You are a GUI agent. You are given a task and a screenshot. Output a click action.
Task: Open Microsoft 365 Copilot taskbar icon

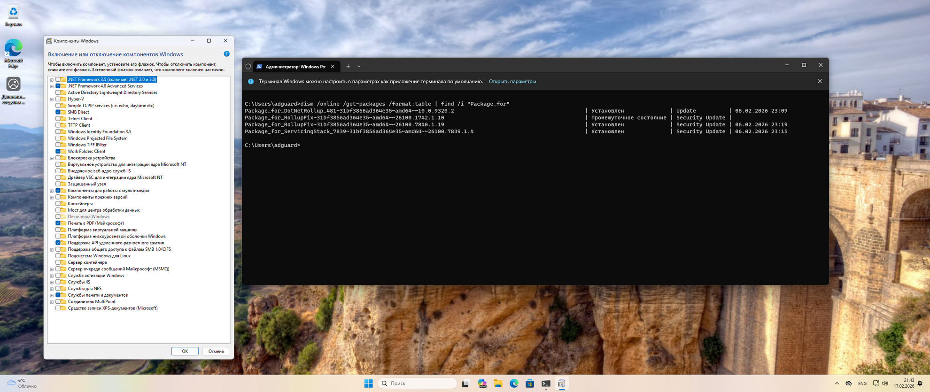[x=482, y=384]
